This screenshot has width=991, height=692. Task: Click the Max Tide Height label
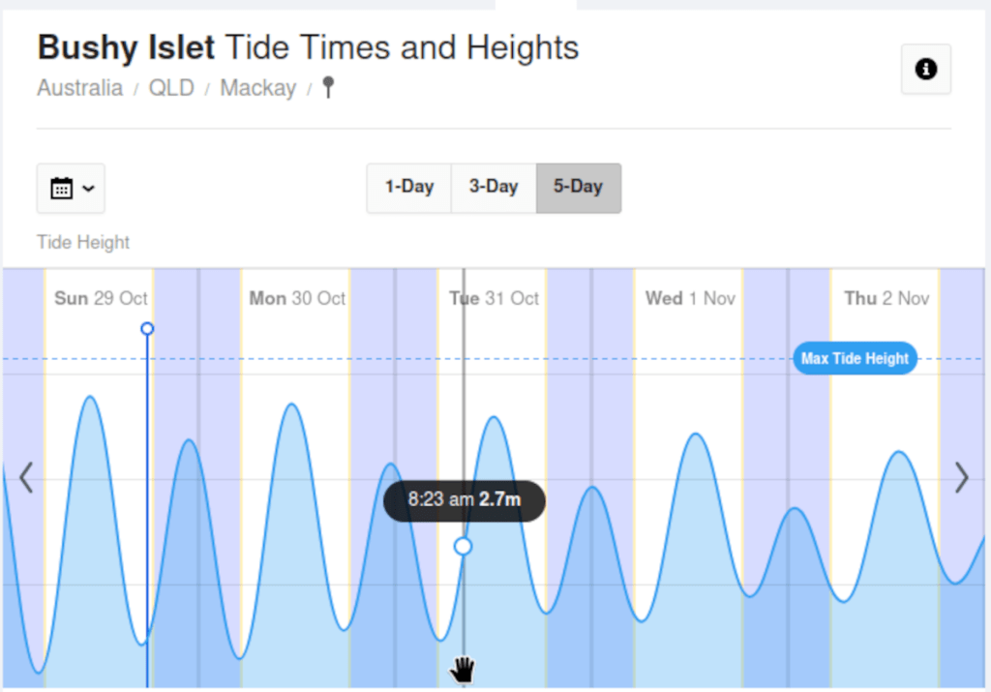pyautogui.click(x=855, y=359)
